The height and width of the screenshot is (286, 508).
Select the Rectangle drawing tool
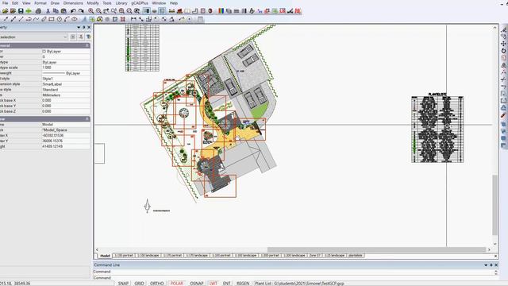tap(52, 19)
